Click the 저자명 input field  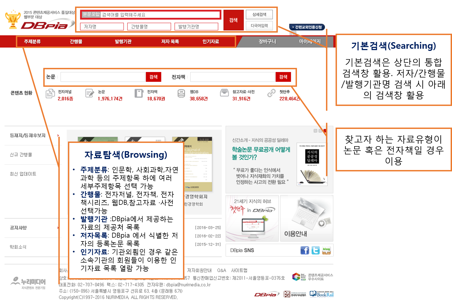tap(102, 27)
